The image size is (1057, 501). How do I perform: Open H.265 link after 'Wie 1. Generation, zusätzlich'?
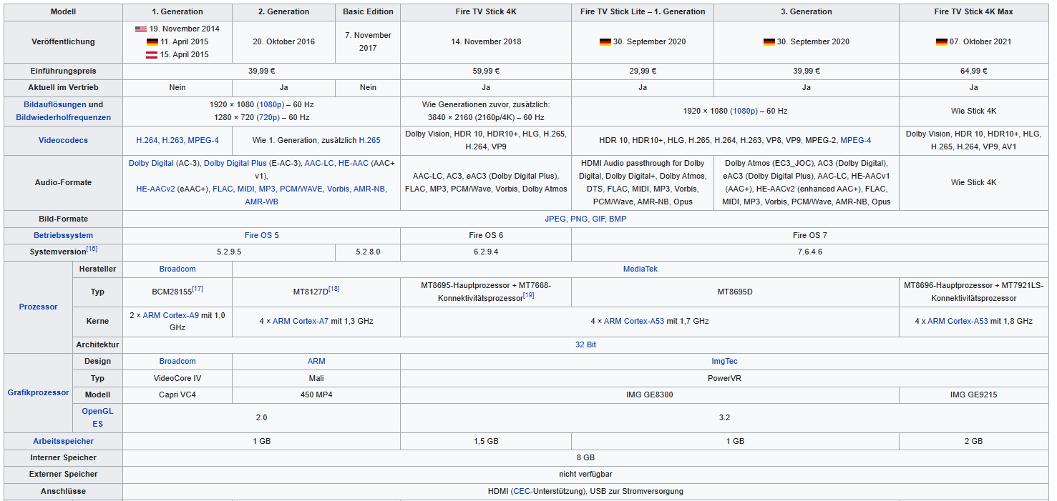click(369, 140)
